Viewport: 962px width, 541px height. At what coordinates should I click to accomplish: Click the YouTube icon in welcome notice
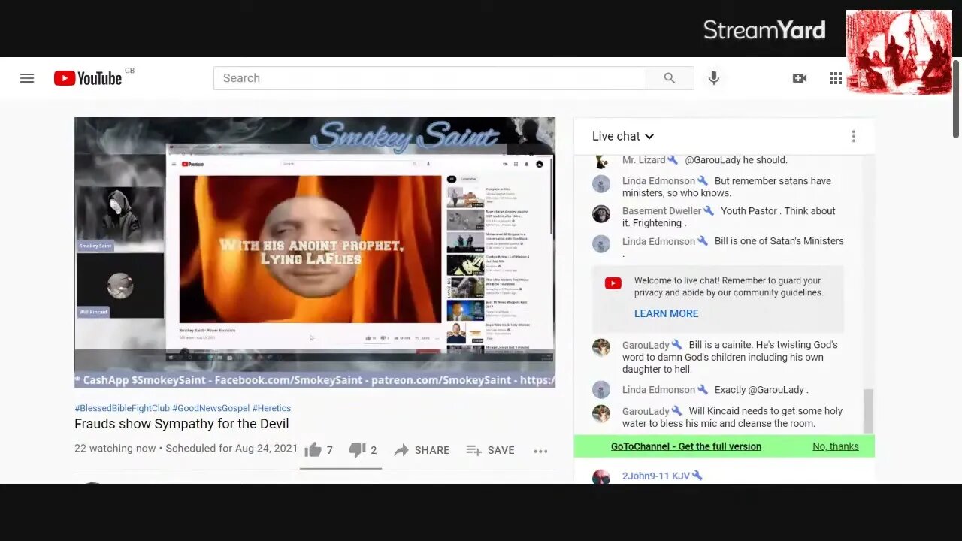click(x=613, y=283)
